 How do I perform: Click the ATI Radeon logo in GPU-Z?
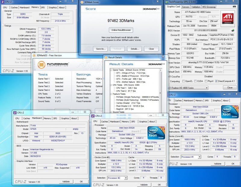pos(228,19)
